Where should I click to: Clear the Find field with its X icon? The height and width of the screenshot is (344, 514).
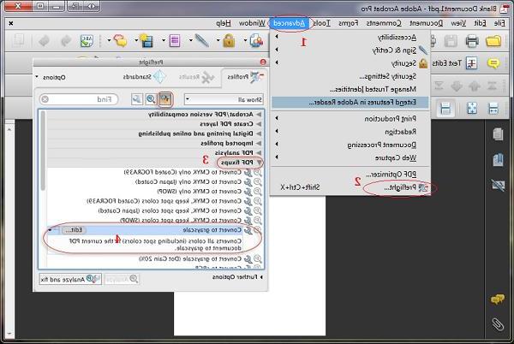pyautogui.click(x=45, y=99)
